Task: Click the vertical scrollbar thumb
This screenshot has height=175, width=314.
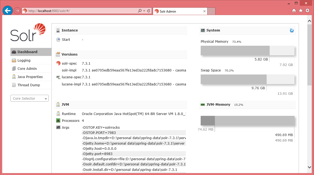Action: [x=309, y=55]
